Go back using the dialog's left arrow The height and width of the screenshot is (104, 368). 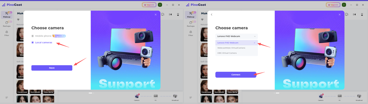pyautogui.click(x=212, y=15)
